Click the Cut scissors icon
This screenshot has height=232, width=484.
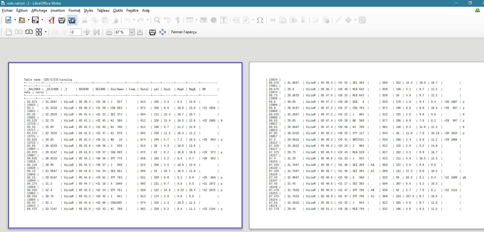[x=85, y=20]
